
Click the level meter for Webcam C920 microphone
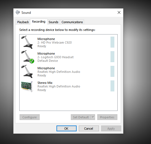112,42
